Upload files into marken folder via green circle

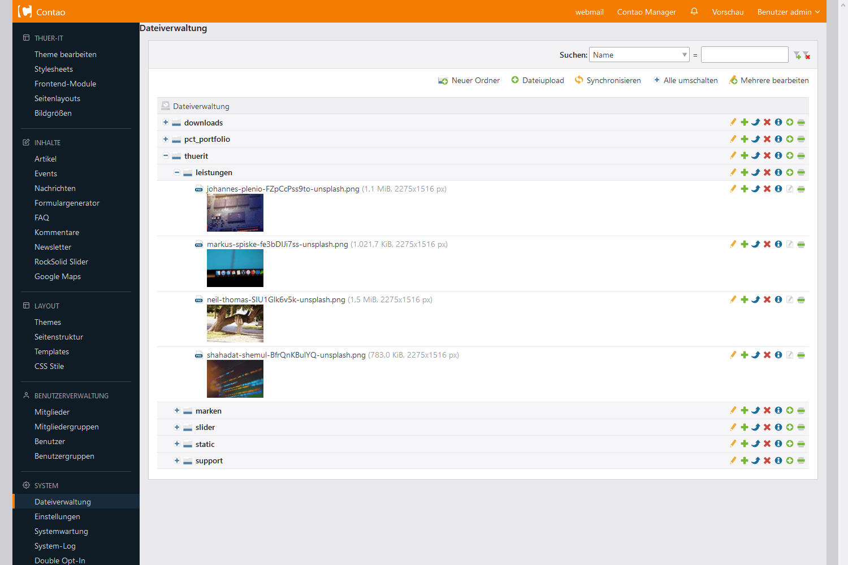pyautogui.click(x=790, y=410)
